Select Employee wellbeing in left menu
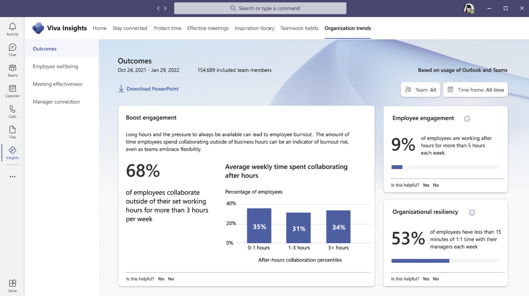 click(55, 66)
